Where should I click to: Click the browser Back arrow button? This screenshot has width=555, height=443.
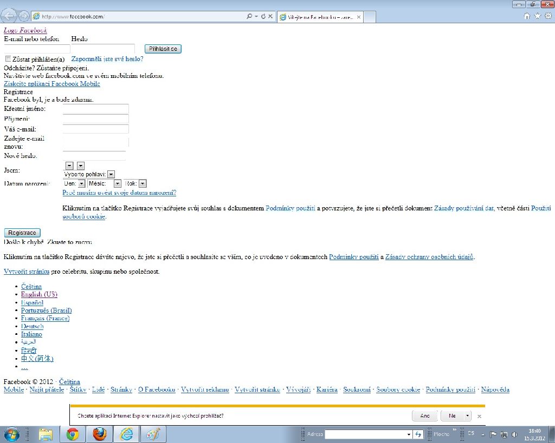click(9, 16)
